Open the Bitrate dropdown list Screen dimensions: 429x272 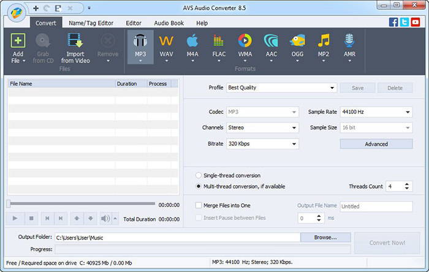click(x=294, y=144)
